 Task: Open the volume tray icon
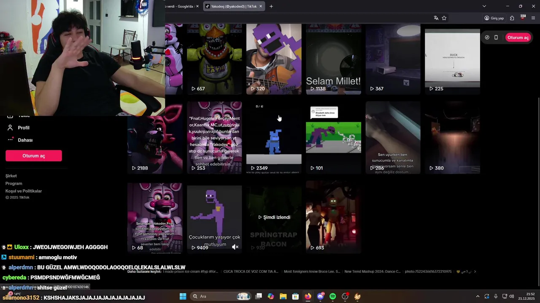(x=511, y=296)
